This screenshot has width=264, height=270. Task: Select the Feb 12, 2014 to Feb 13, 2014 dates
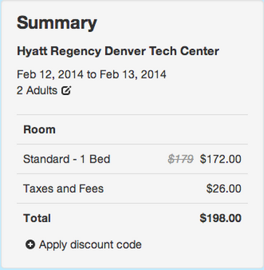click(x=91, y=75)
